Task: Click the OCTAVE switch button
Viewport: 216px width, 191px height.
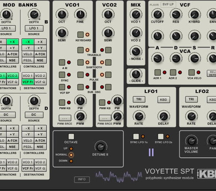Action: point(71,137)
